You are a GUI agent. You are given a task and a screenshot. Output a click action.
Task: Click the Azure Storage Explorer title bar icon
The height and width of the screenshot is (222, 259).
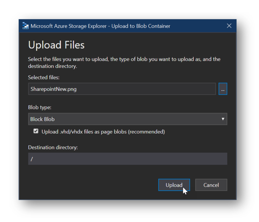click(25, 26)
